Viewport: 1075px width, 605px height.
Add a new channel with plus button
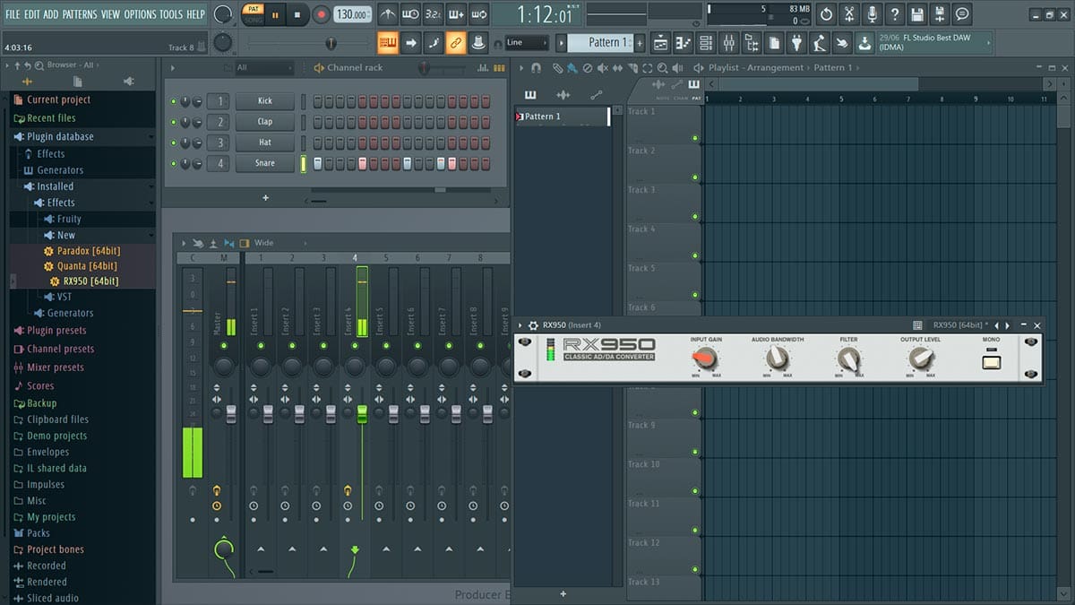coord(265,197)
